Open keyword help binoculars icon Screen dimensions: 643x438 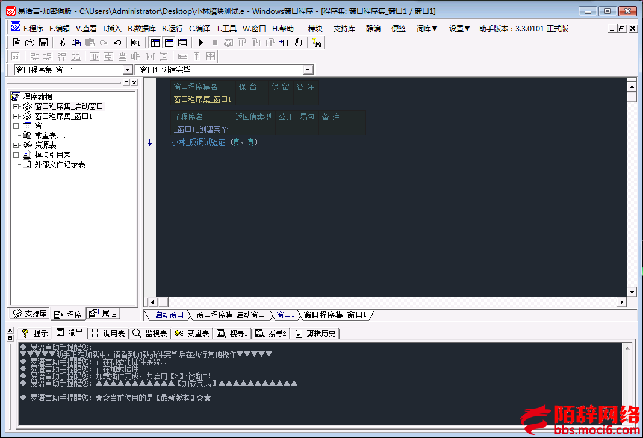coord(316,42)
